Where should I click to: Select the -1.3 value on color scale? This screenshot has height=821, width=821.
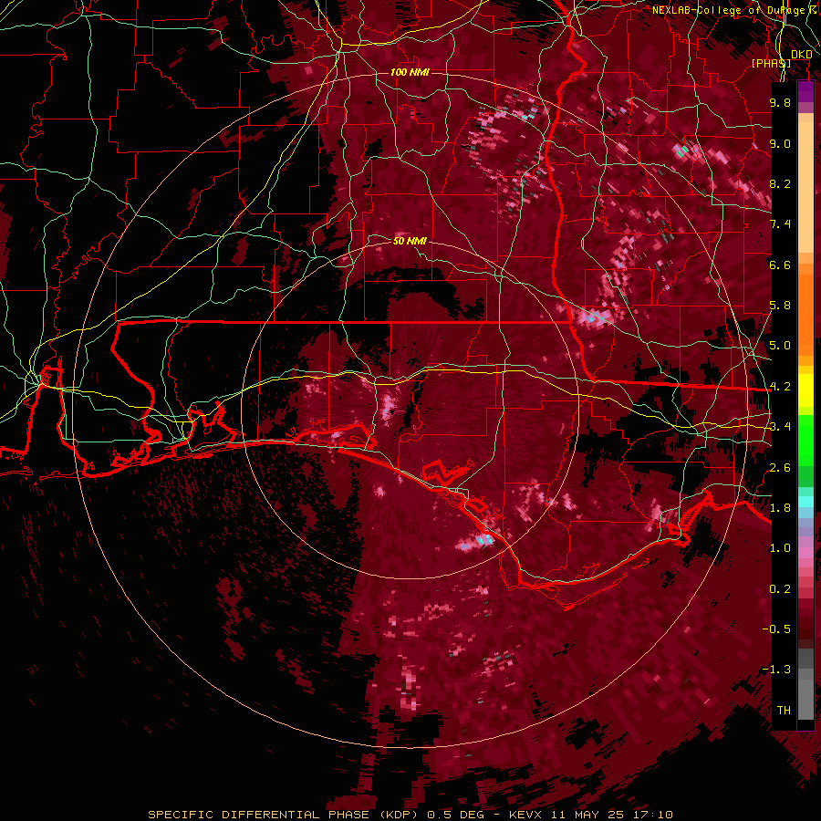pyautogui.click(x=776, y=670)
